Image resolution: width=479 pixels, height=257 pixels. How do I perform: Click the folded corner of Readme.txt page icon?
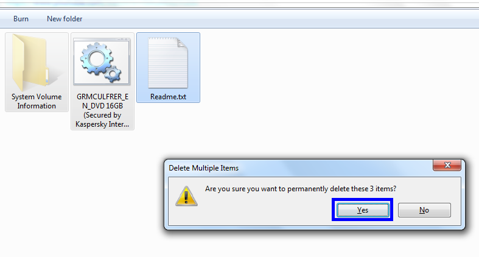(x=183, y=43)
